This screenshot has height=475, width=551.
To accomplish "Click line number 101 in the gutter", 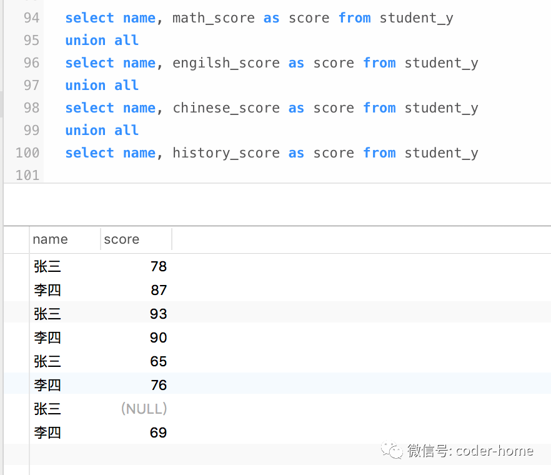I will 27,176.
